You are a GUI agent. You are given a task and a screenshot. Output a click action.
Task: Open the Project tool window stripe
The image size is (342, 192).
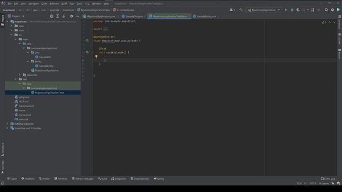click(2, 20)
